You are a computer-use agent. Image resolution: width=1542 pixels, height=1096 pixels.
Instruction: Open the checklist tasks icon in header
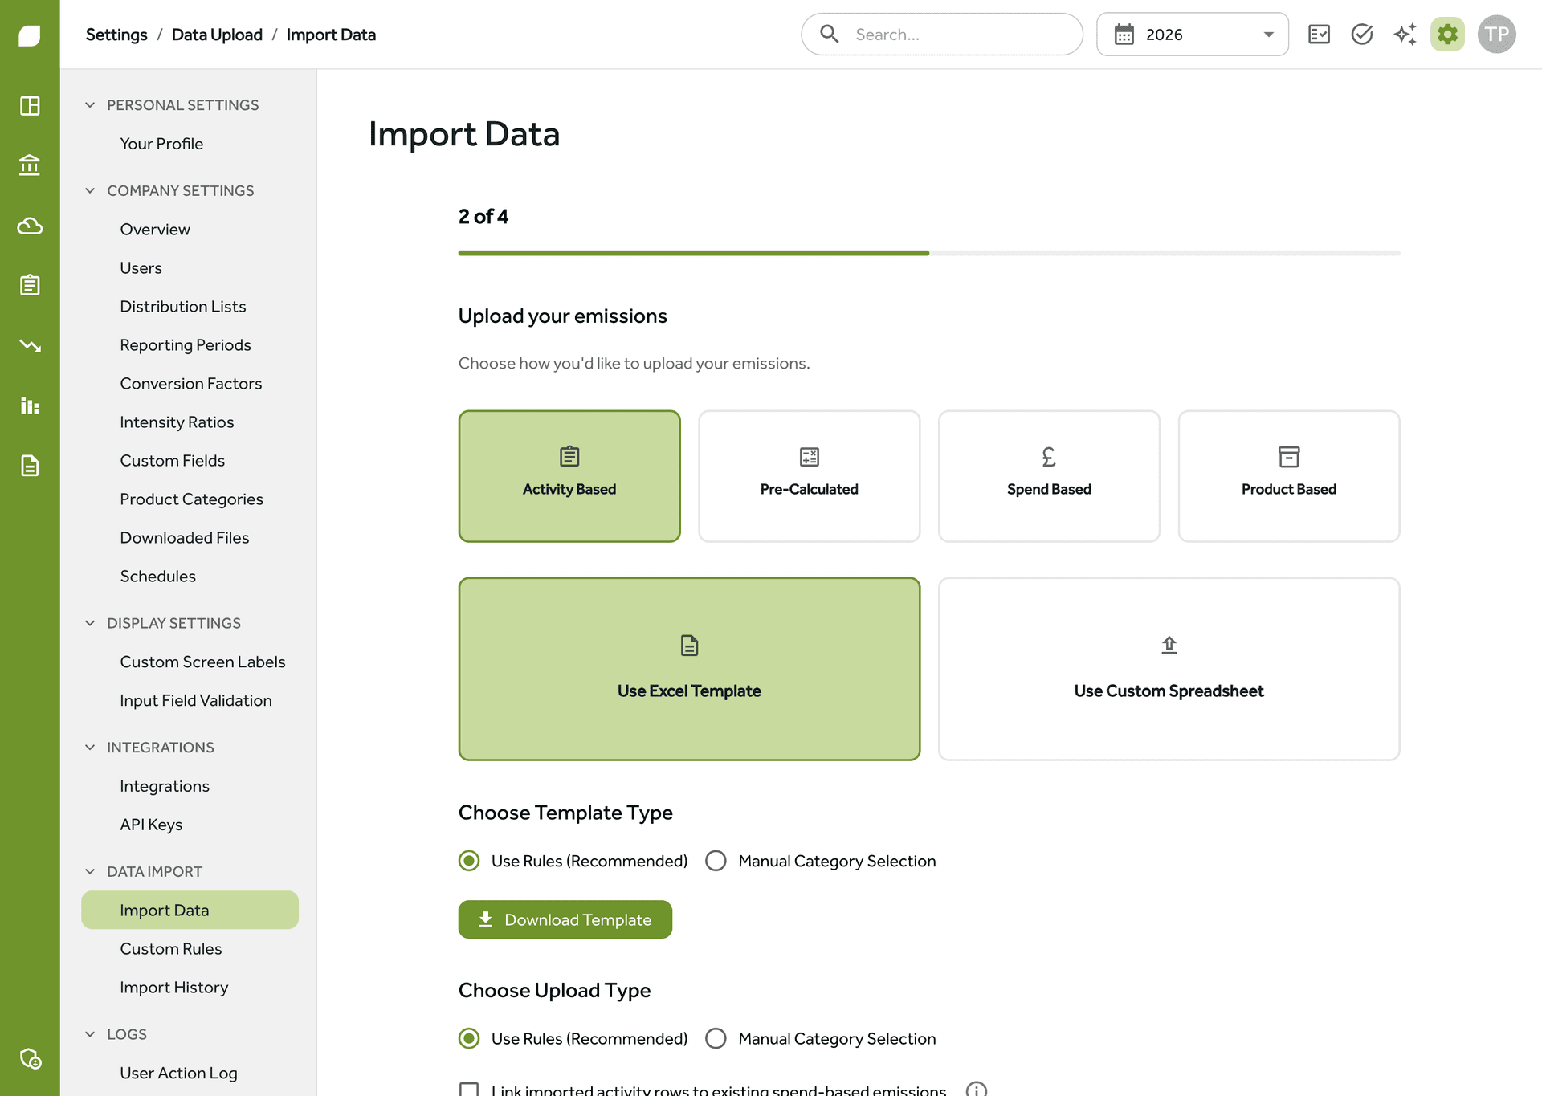click(1319, 35)
